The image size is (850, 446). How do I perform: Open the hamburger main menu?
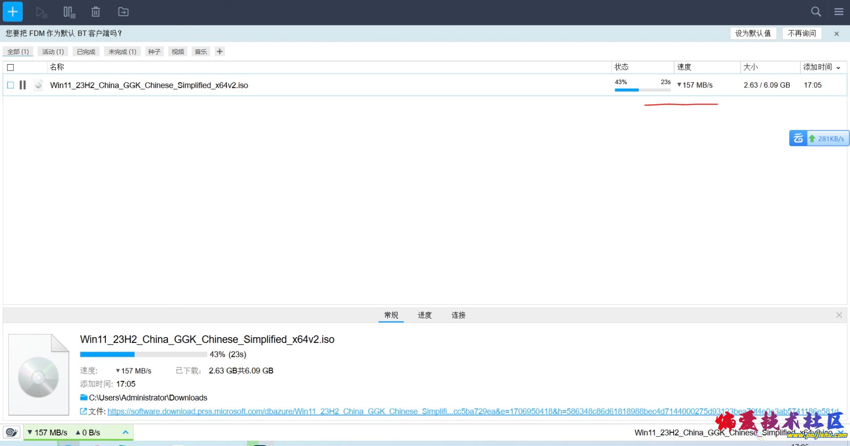(839, 12)
